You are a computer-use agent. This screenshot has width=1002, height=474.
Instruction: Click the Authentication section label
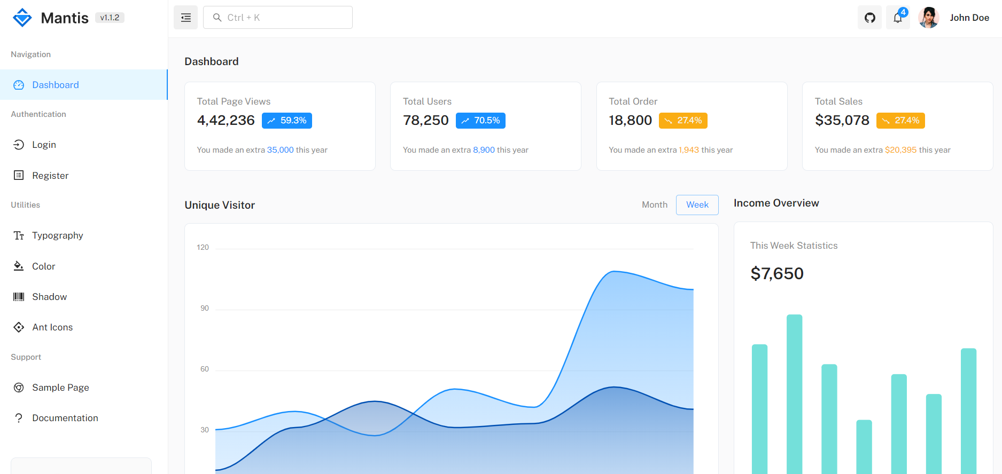[38, 114]
